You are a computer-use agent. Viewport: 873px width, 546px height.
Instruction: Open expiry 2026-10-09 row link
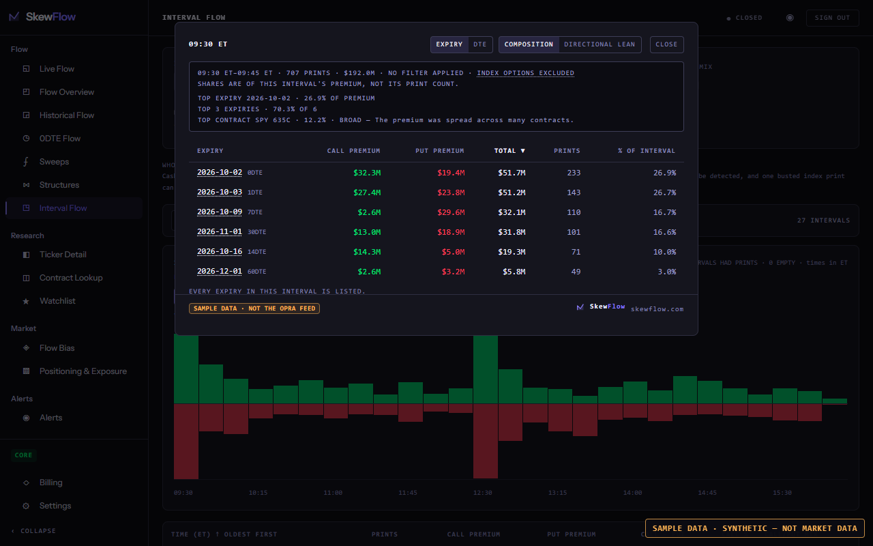click(220, 212)
